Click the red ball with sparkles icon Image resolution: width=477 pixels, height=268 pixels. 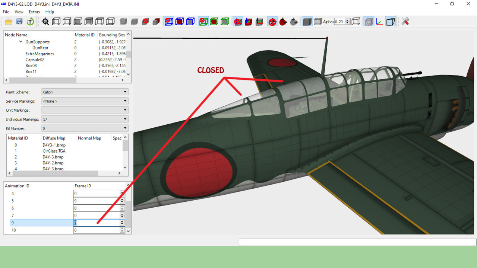(x=283, y=22)
